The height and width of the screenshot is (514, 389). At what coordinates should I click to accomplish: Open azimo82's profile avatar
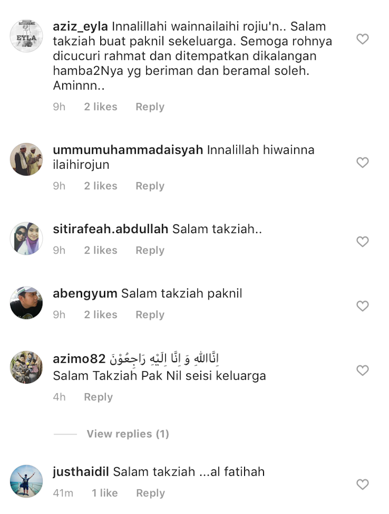pos(27,367)
